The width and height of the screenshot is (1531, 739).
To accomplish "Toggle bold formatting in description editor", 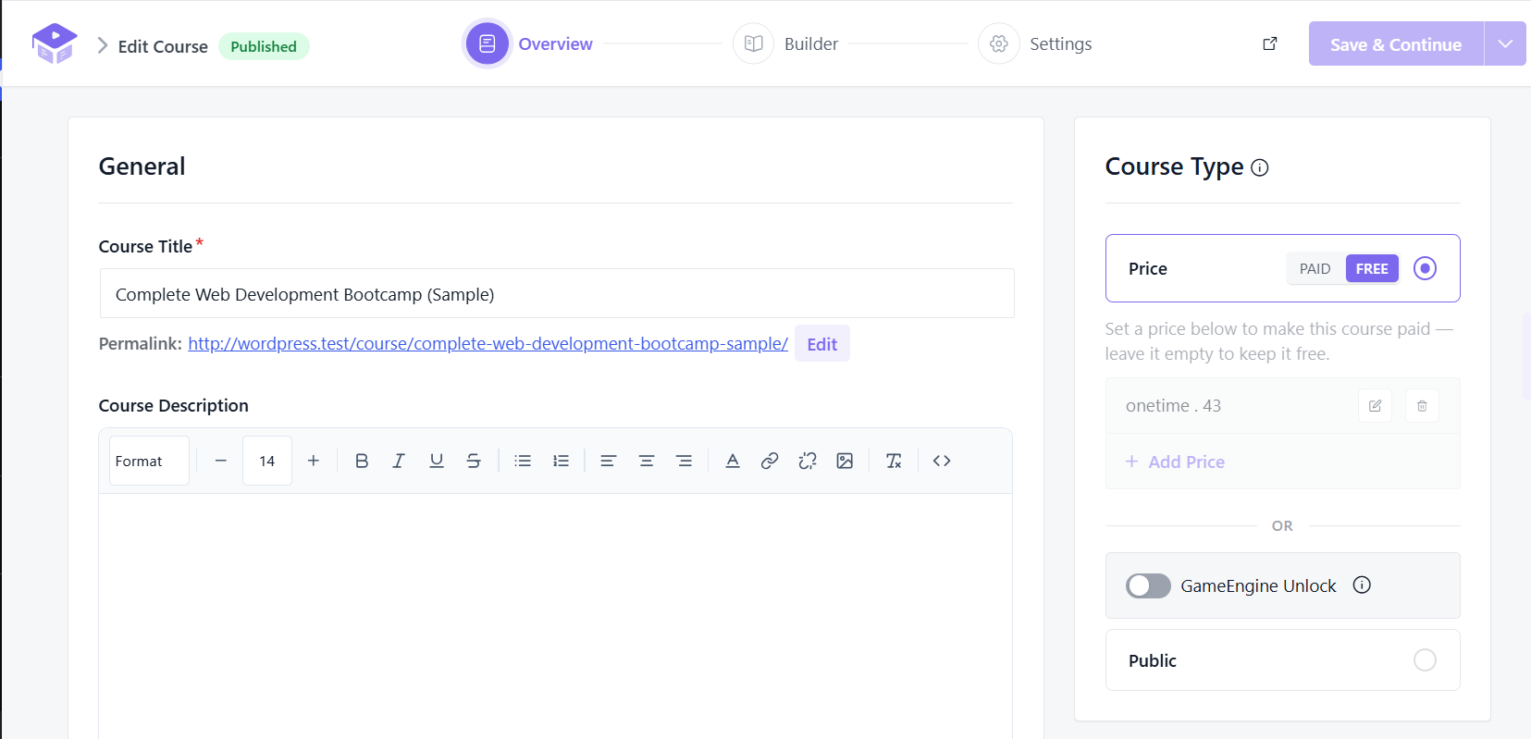I will coord(362,461).
